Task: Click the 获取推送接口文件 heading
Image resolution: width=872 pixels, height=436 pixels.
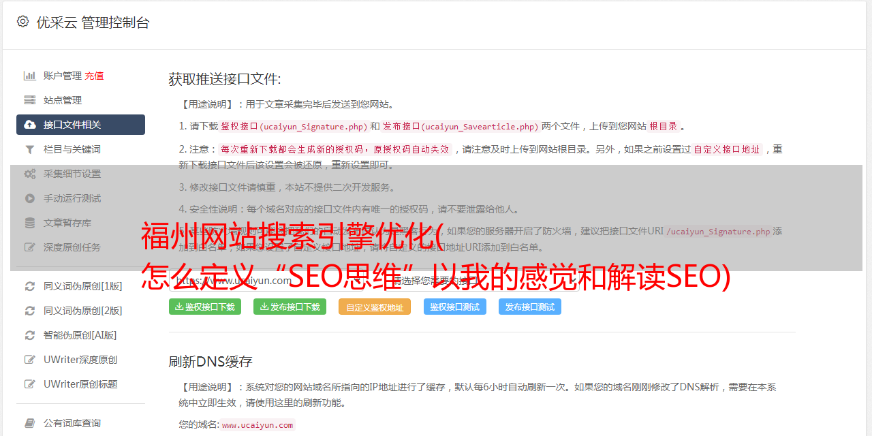Action: point(225,79)
